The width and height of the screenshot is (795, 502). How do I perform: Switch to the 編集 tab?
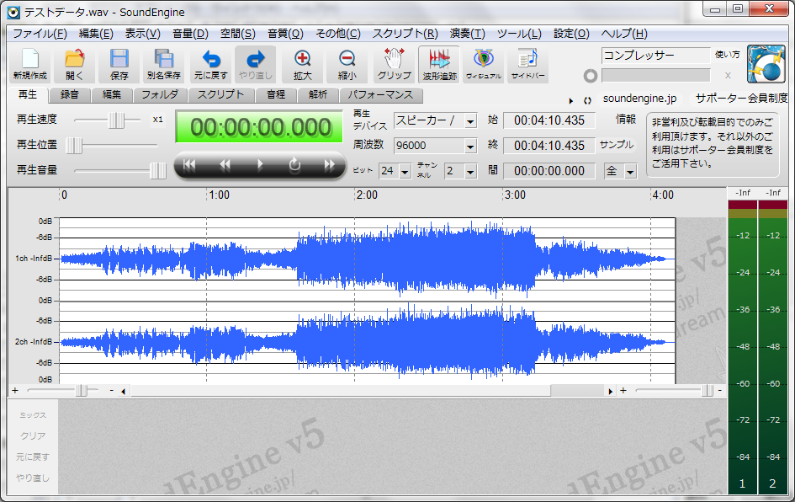[112, 95]
